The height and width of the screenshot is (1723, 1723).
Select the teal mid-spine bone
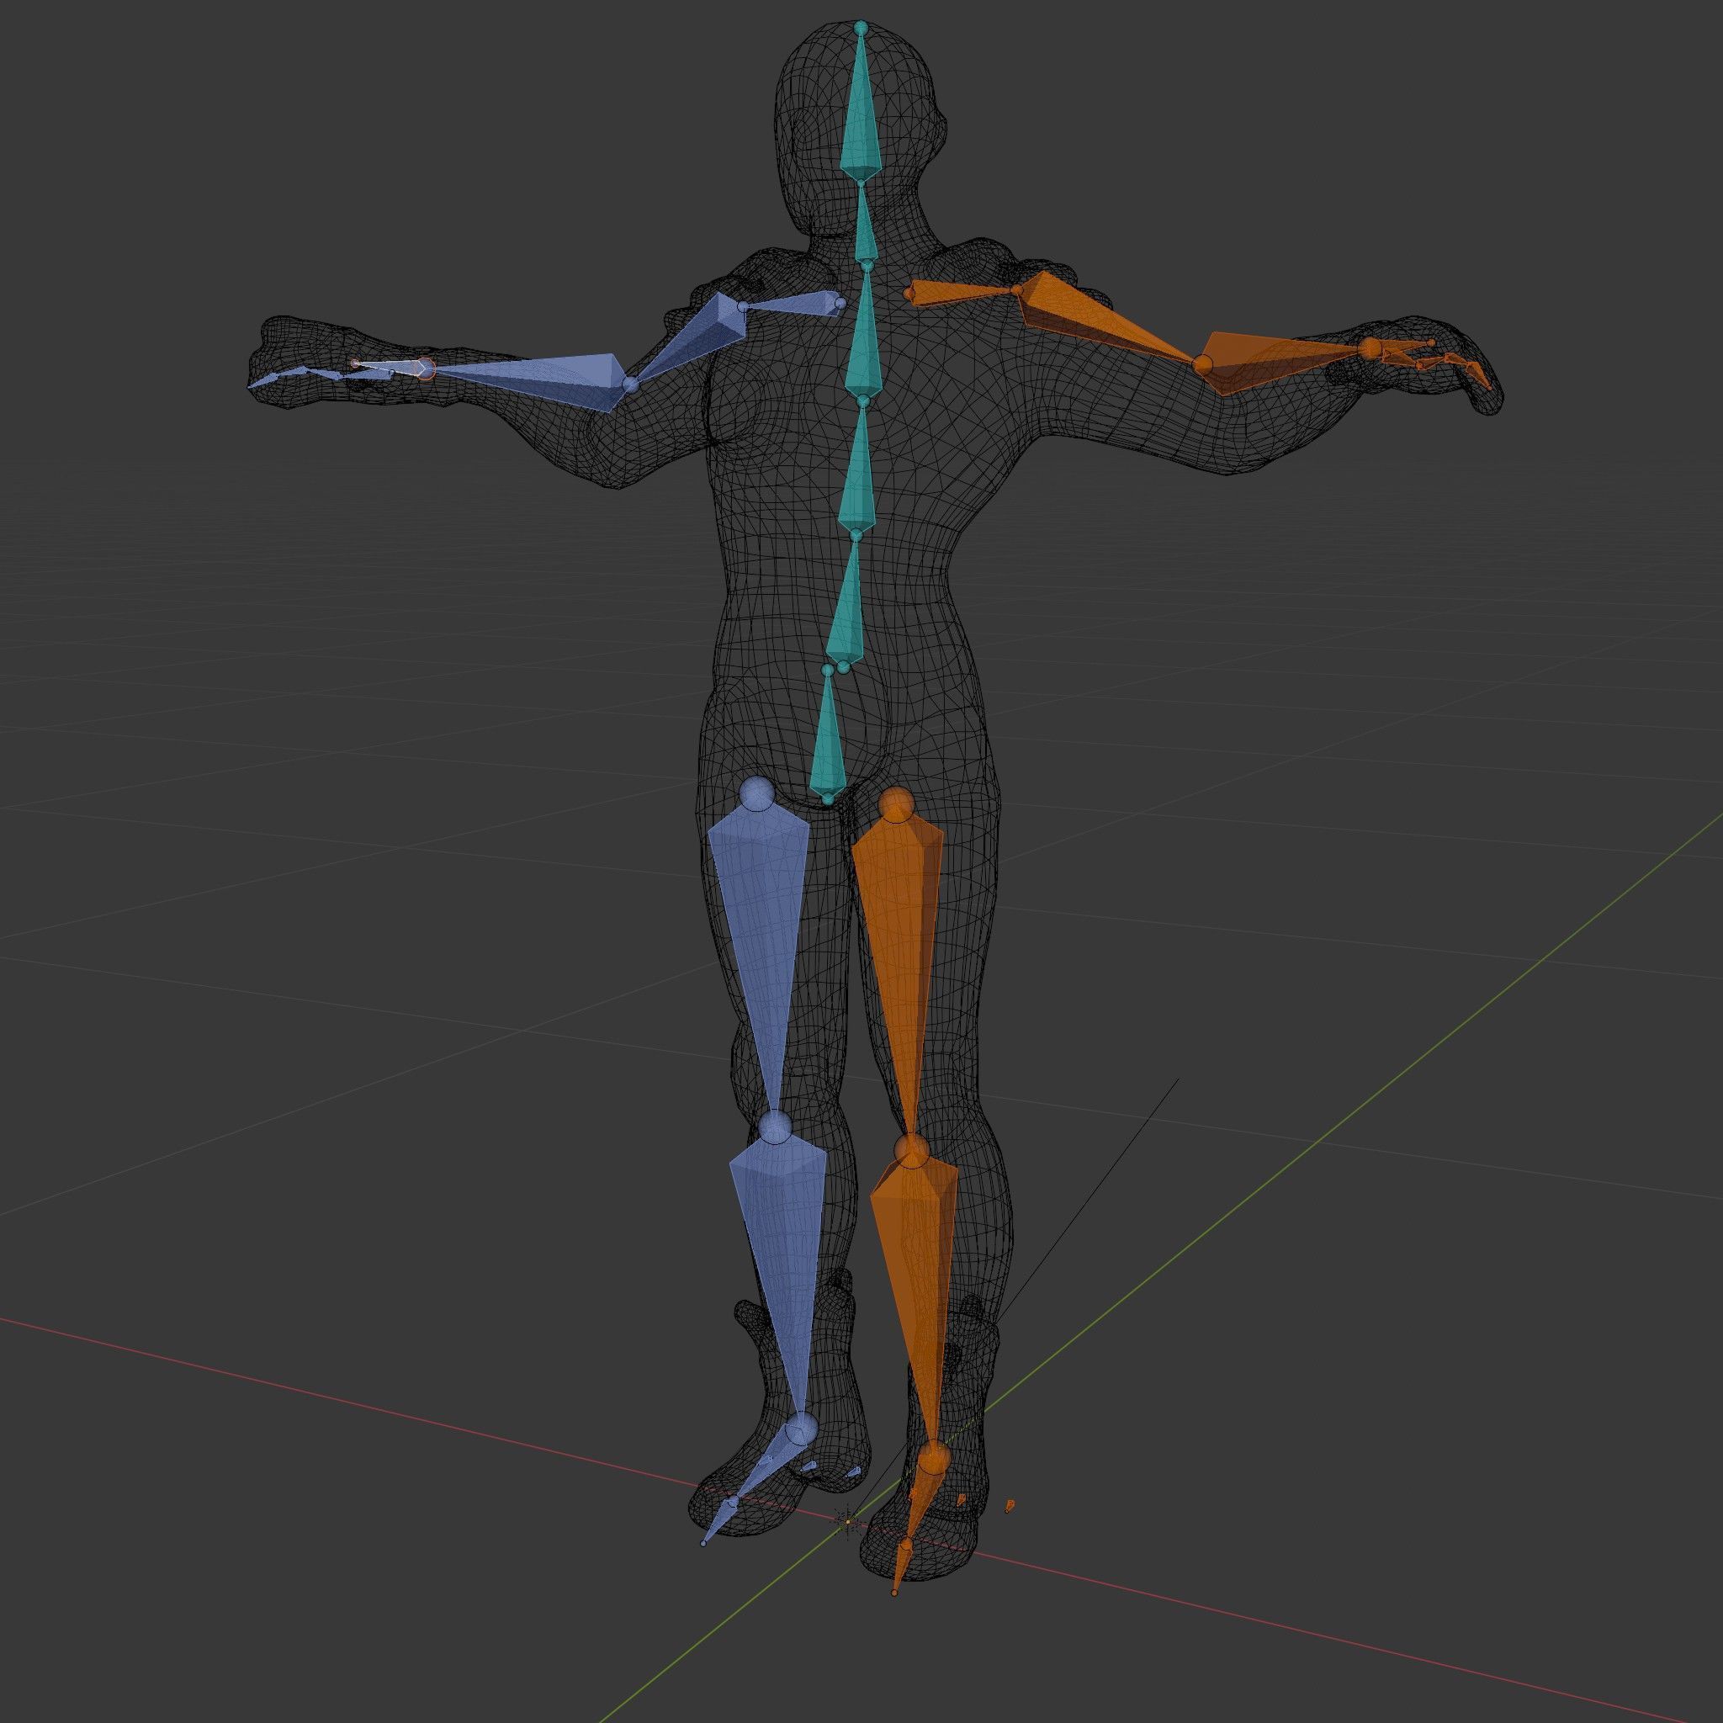pyautogui.click(x=858, y=473)
